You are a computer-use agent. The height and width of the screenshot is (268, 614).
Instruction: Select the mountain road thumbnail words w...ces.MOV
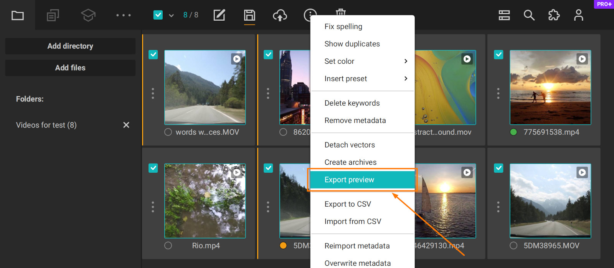[205, 87]
